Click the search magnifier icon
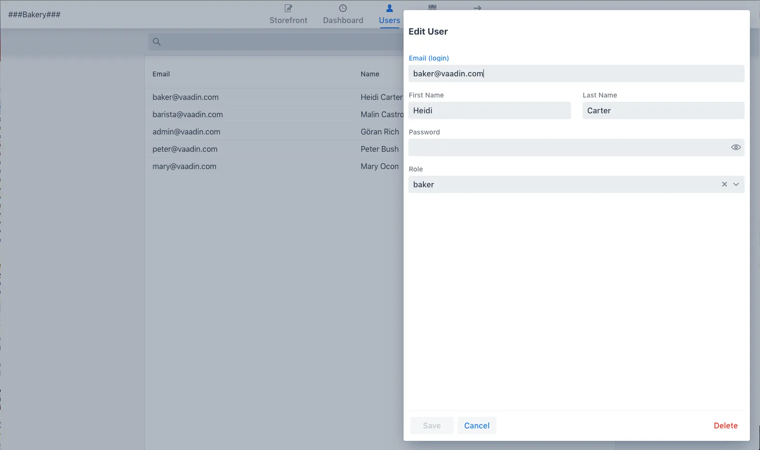This screenshot has width=760, height=450. point(157,42)
